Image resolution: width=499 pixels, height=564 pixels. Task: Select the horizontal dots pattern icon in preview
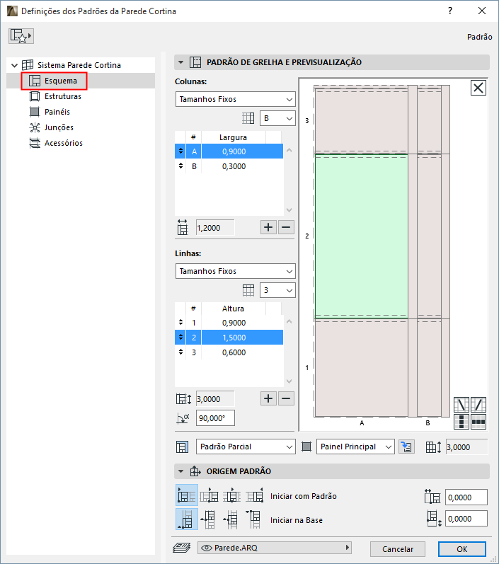tap(478, 422)
